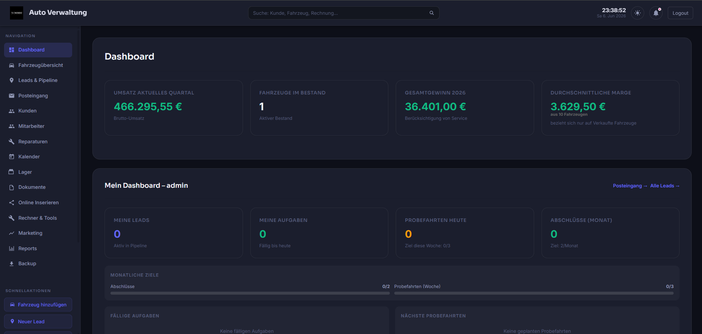This screenshot has width=702, height=334.
Task: Click the pin icon beside Leads & Pipeline
Action: click(12, 81)
